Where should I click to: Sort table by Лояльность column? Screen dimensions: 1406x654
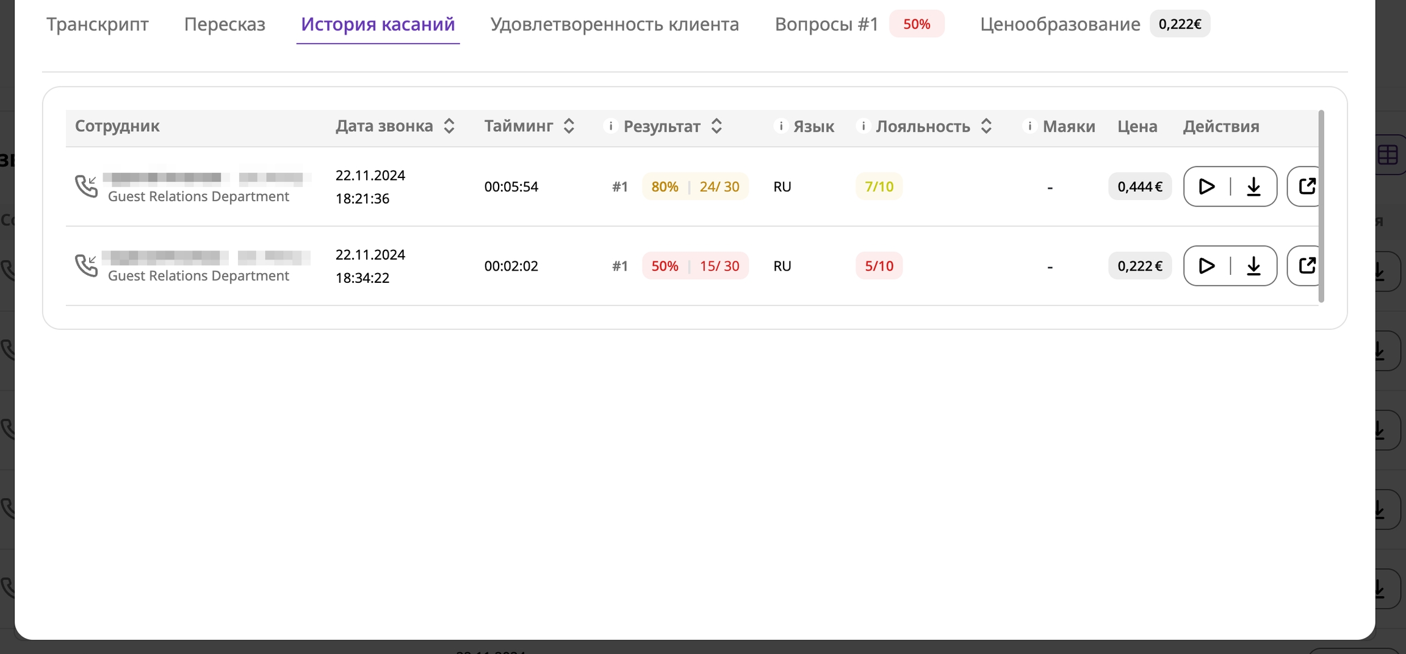point(986,126)
